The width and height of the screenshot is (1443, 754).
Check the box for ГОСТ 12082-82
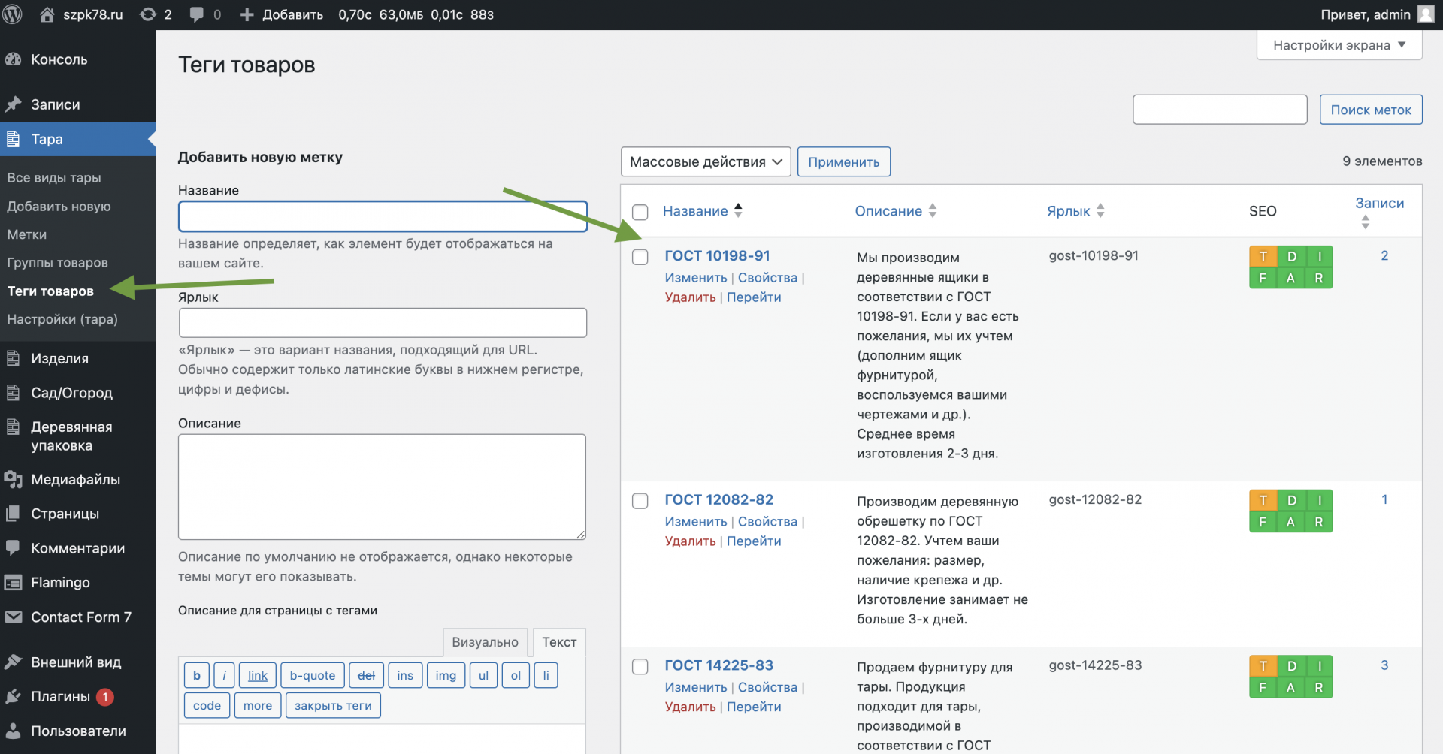[x=640, y=501]
